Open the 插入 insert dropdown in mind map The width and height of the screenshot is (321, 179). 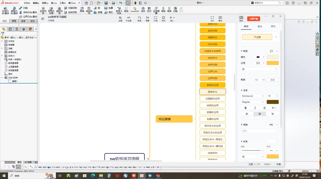[172, 19]
